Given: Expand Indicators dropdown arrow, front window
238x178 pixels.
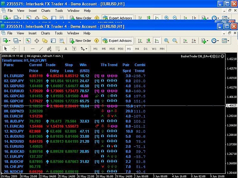Looking at the screenshot, I should pos(208,41).
